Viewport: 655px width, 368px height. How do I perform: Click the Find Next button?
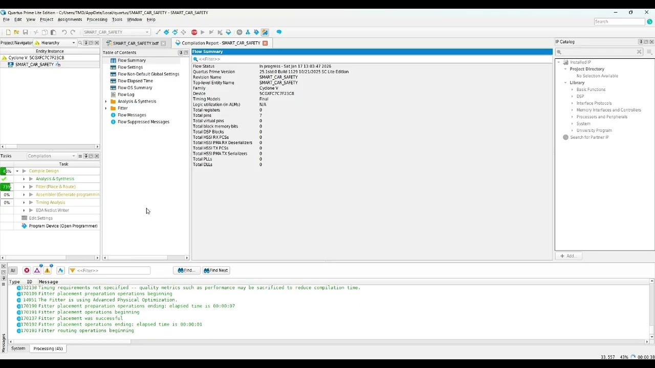click(x=216, y=270)
